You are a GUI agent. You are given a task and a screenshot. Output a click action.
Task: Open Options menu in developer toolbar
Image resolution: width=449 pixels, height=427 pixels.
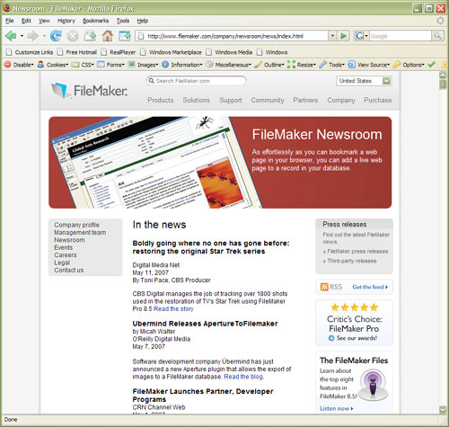click(409, 65)
